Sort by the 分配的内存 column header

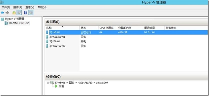tap(130, 28)
